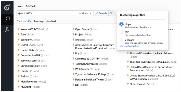181x92 pixels.
Task: Switch to the PubMed source tab
Action: click(30, 6)
